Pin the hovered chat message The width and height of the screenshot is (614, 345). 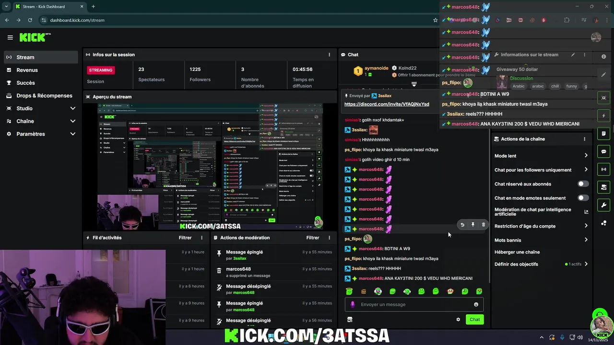(473, 225)
